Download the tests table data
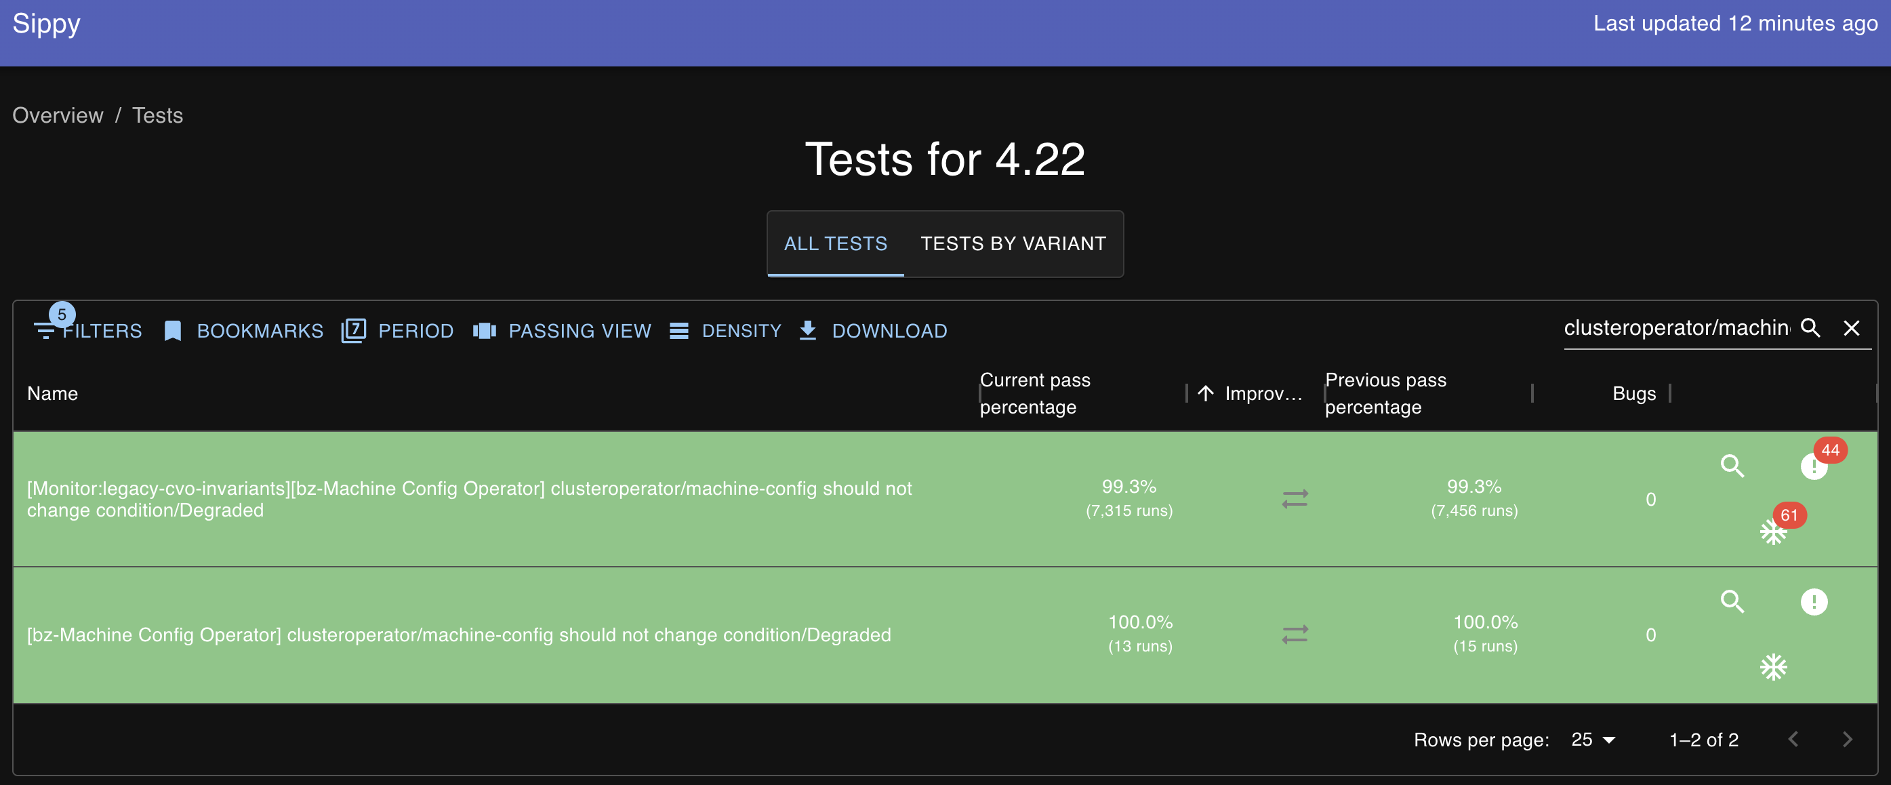Viewport: 1891px width, 785px height. click(x=873, y=331)
